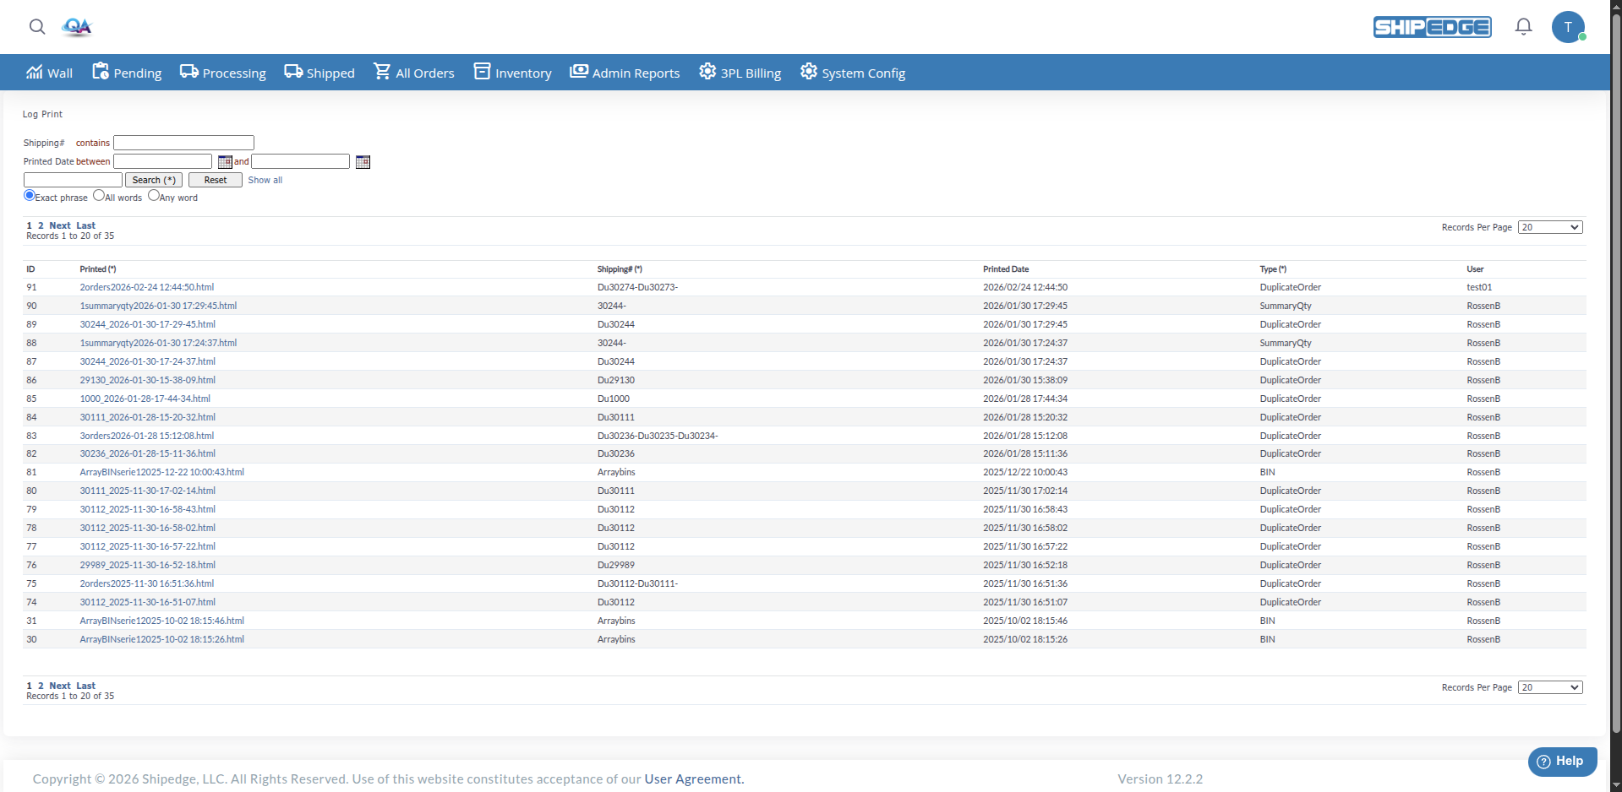Open the notifications bell
Viewport: 1622px width, 792px height.
[x=1523, y=27]
